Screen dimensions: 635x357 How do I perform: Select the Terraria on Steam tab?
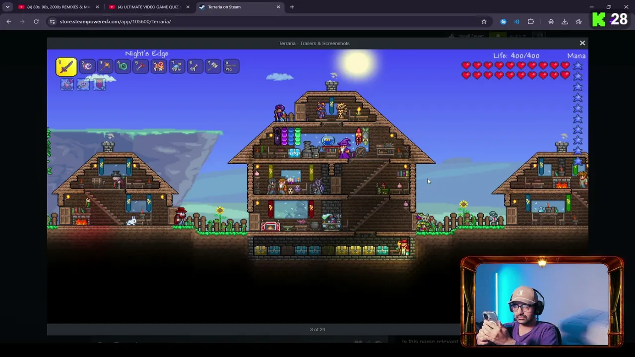click(239, 7)
